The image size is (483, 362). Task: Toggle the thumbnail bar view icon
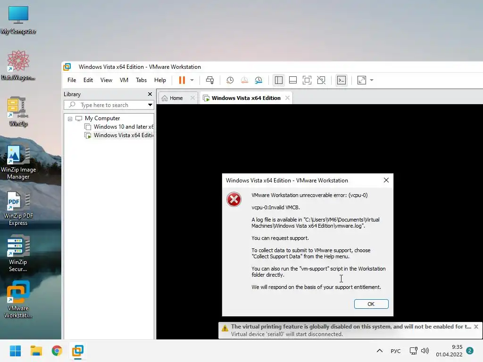[292, 80]
